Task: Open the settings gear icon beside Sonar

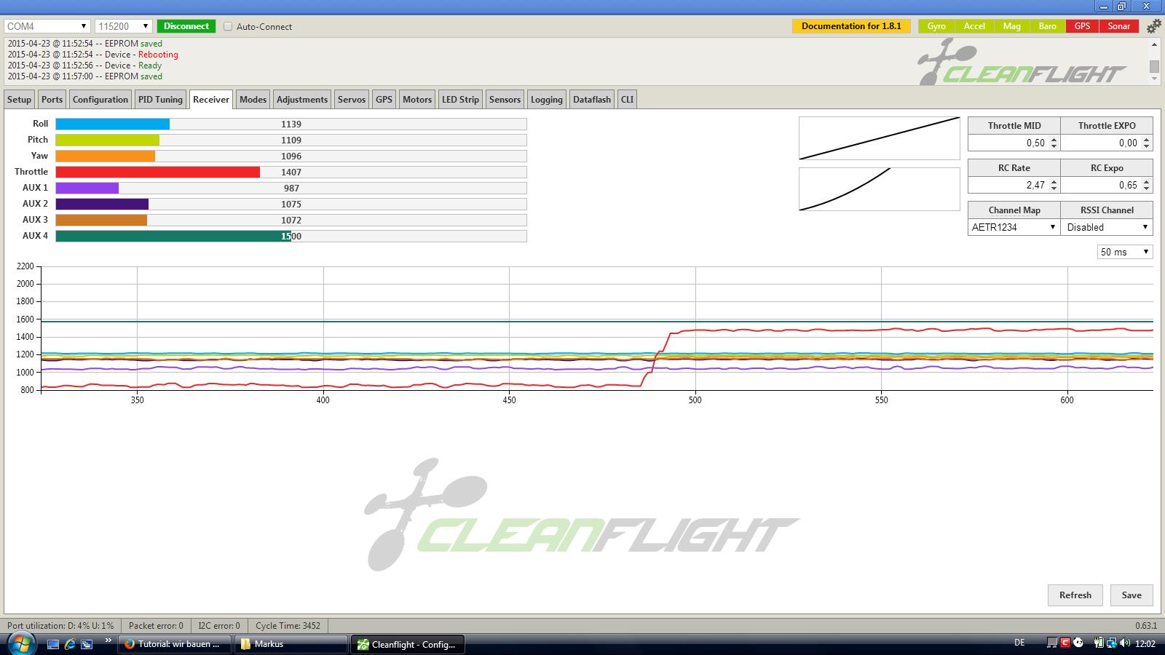Action: click(x=1153, y=26)
